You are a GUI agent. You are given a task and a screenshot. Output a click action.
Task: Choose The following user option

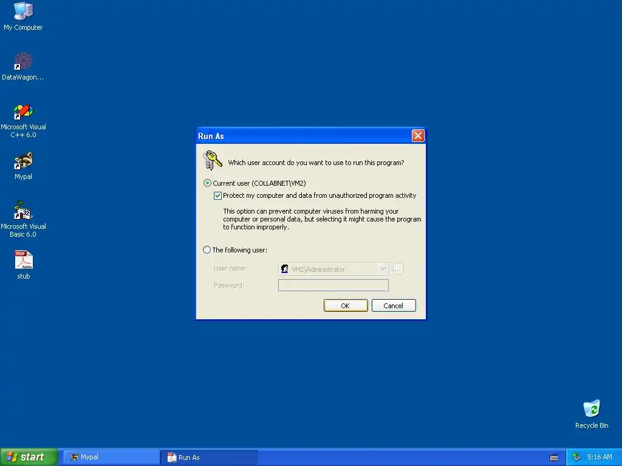coord(235,250)
